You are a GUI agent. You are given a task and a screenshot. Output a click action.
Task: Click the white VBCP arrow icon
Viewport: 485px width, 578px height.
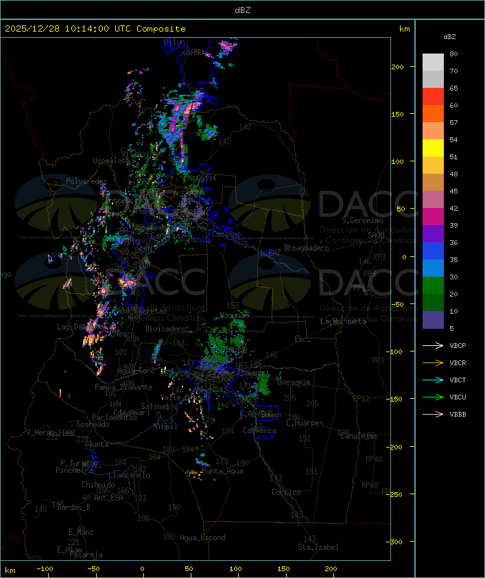click(x=433, y=345)
